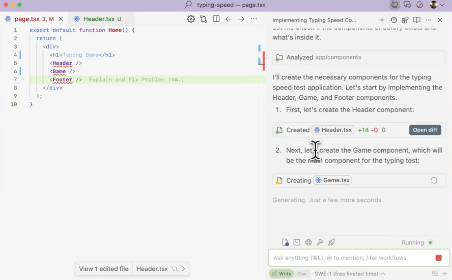Screen dimensions: 452x280
Task: Start a new conversation with plus icon
Action: pyautogui.click(x=382, y=20)
